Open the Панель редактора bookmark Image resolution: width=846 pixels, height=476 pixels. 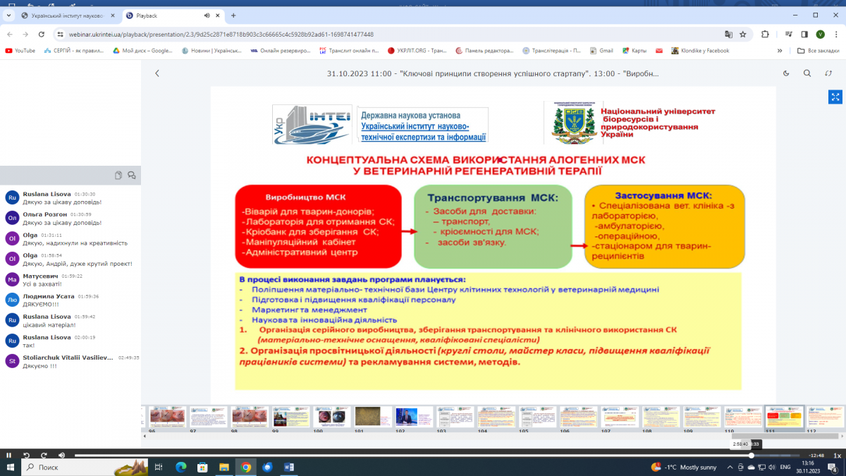484,51
